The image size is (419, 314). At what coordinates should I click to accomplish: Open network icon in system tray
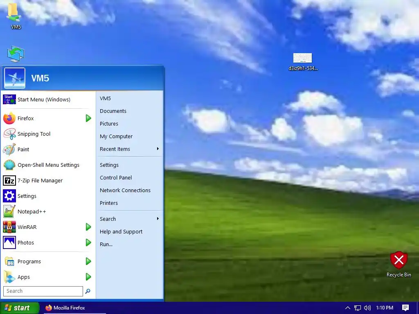point(357,308)
